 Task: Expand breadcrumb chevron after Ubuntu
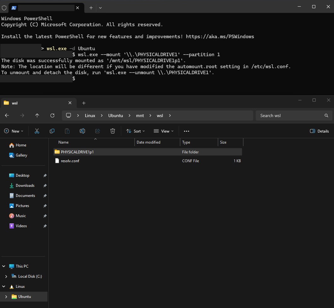[129, 115]
